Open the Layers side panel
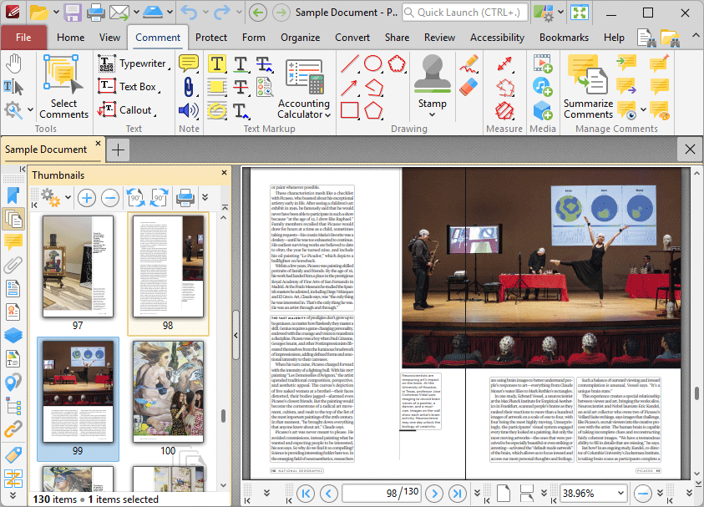 click(x=13, y=336)
